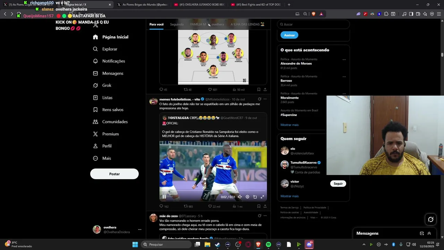Pause the Cristiano Ronaldo video

point(164,197)
